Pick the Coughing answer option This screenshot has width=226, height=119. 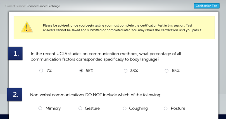125,108
